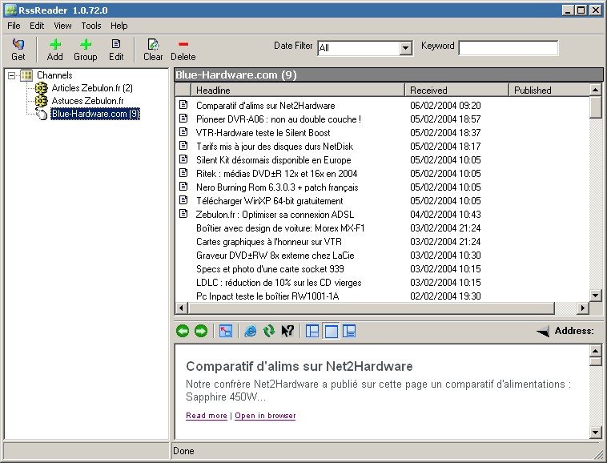Click the Clear headlines icon
Screen dimensions: 607x463
(x=153, y=45)
